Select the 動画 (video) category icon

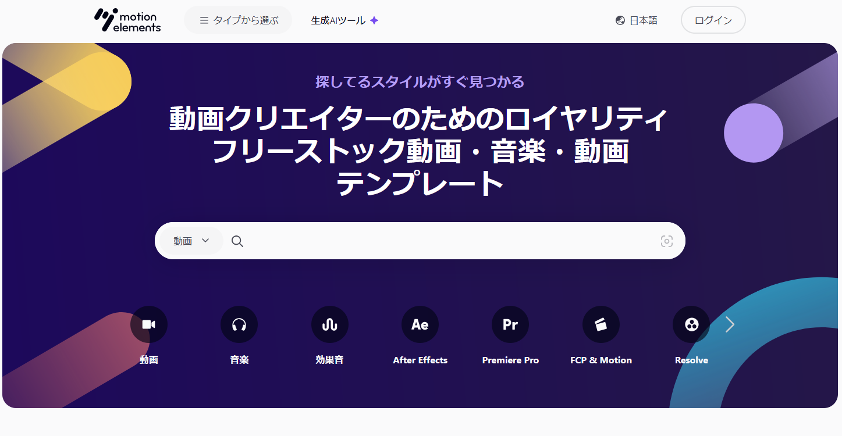[148, 324]
